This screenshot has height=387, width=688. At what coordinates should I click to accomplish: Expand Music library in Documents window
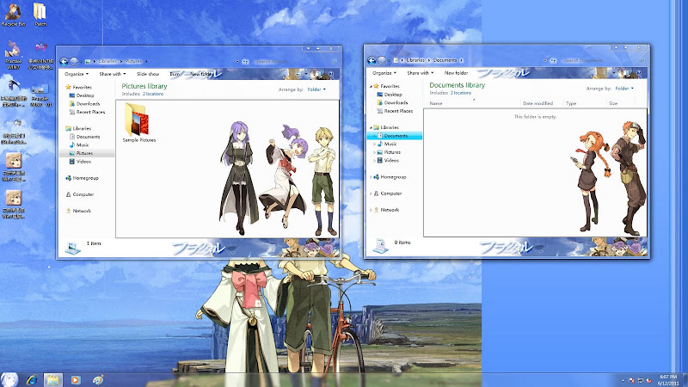point(374,144)
